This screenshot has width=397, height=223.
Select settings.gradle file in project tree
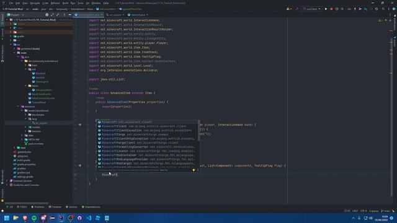23,177
